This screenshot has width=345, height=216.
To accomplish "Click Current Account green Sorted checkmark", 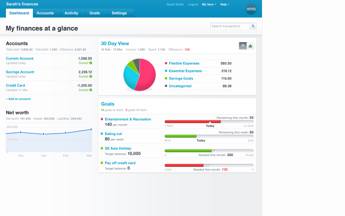I will 91,63.
